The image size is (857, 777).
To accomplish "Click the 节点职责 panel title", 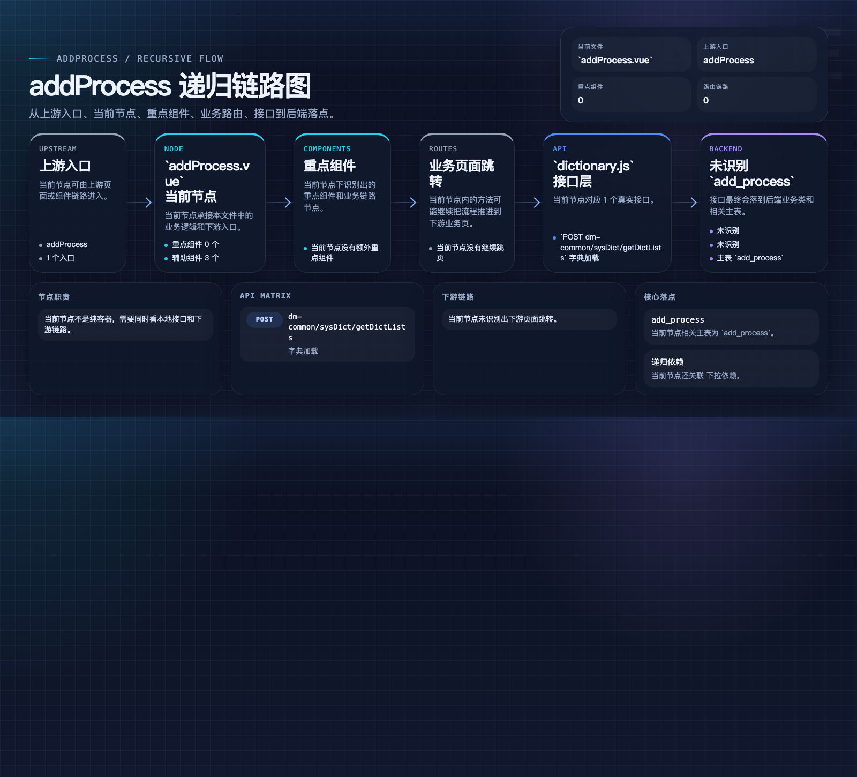I will [54, 297].
